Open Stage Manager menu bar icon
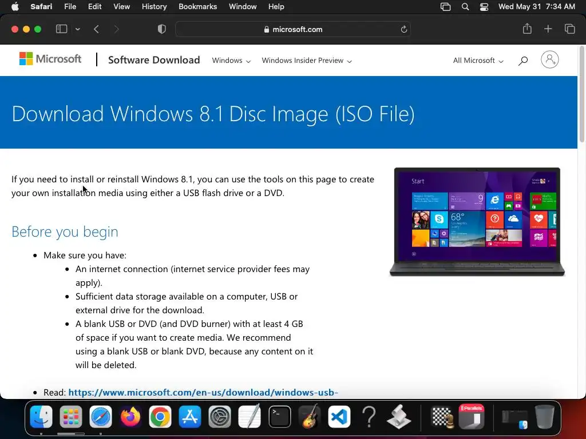The image size is (586, 439). click(445, 7)
